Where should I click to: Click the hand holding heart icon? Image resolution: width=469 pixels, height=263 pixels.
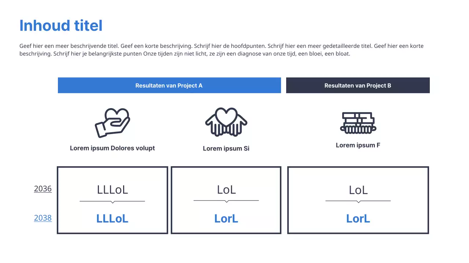(112, 123)
